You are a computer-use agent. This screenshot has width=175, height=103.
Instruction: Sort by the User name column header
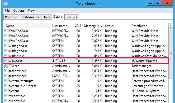(x=61, y=26)
